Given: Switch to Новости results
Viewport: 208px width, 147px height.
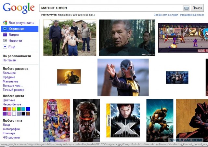Looking at the screenshot, I should coord(15,41).
